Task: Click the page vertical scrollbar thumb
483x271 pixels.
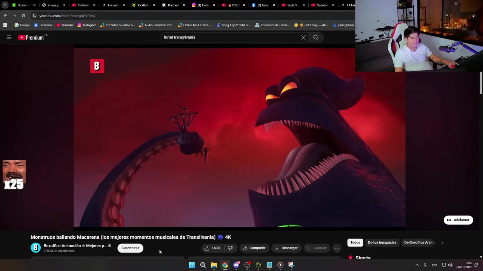Action: click(481, 83)
